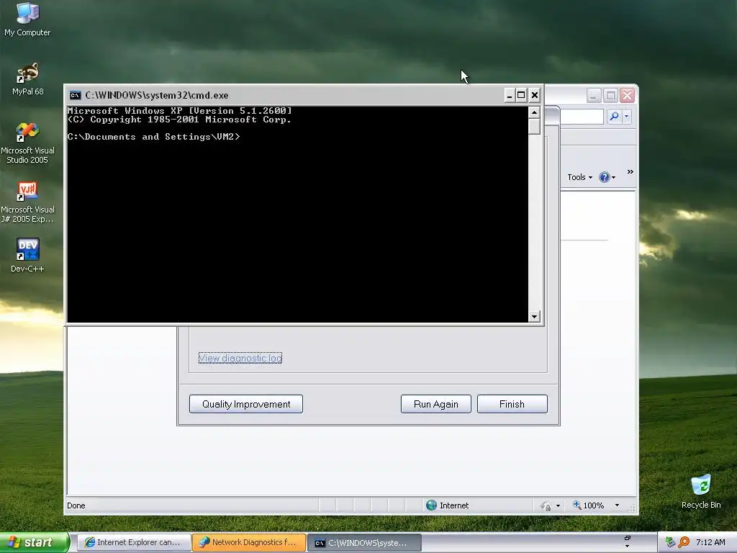Click the Internet Explorer Help question mark icon

[x=604, y=177]
